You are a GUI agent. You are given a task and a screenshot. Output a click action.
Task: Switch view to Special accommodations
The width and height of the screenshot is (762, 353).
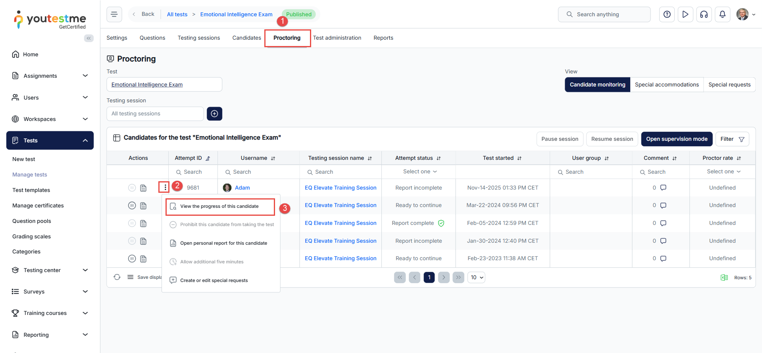[666, 85]
